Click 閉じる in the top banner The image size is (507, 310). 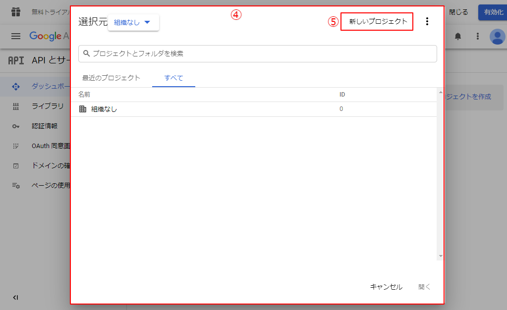coord(458,12)
